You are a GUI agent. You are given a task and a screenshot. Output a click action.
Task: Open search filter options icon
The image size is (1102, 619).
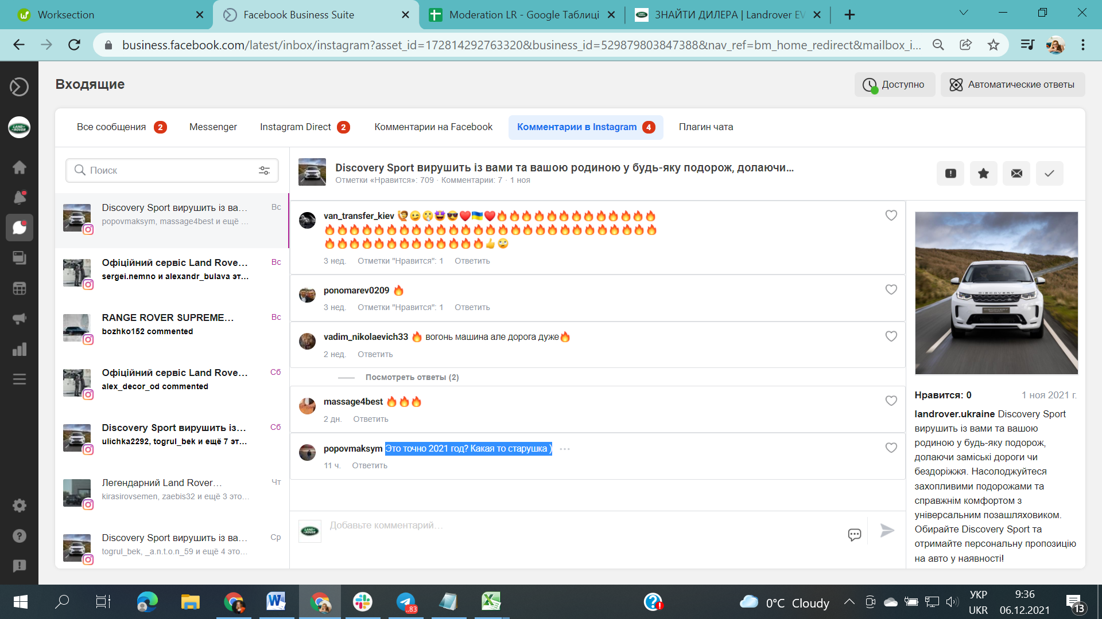[264, 170]
